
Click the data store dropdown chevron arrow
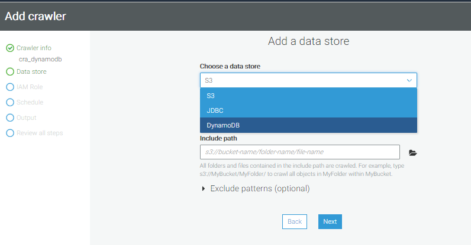coord(409,80)
